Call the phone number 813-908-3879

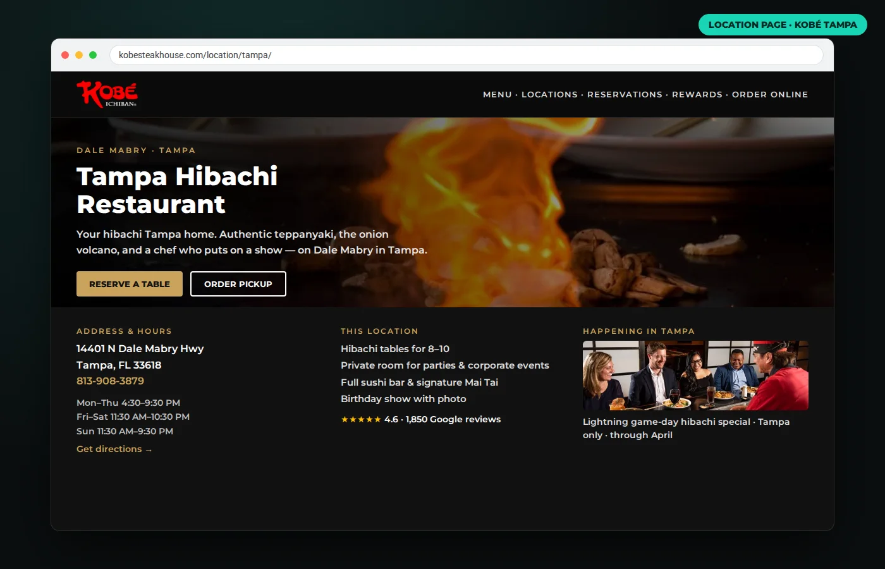click(x=110, y=381)
